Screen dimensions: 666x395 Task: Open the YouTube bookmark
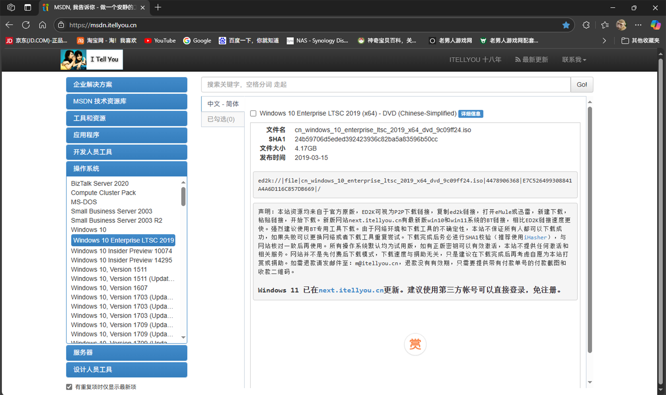pyautogui.click(x=160, y=40)
